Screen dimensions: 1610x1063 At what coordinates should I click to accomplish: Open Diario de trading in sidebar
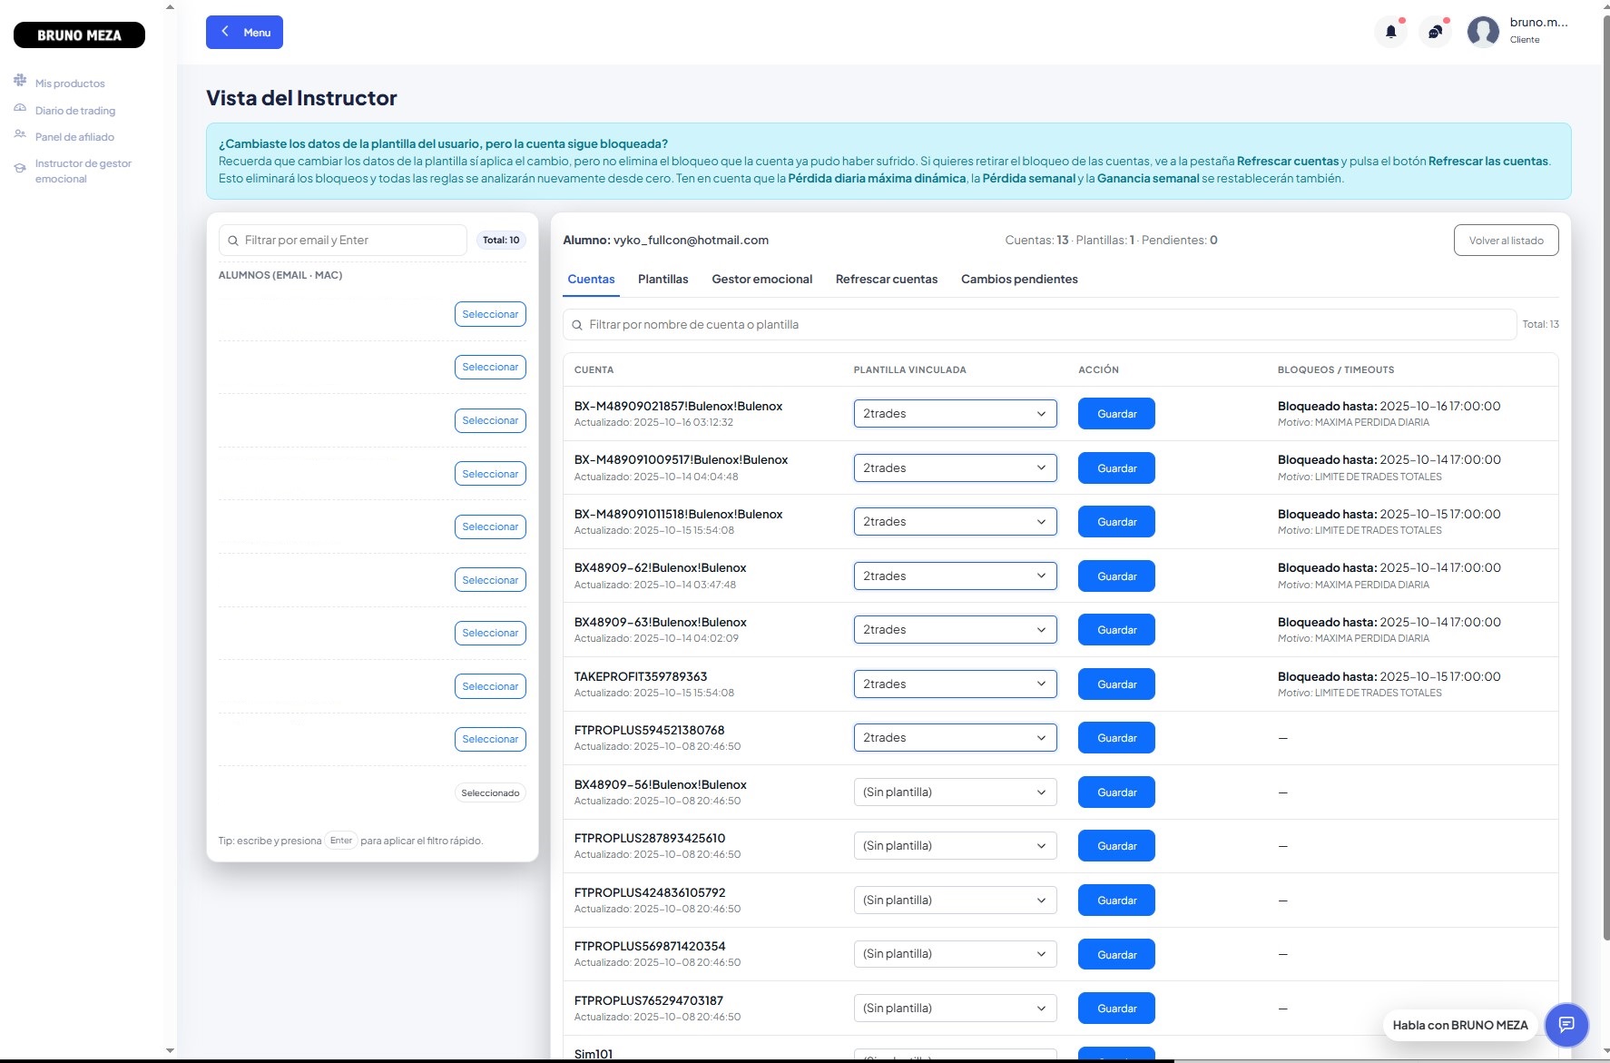(75, 111)
